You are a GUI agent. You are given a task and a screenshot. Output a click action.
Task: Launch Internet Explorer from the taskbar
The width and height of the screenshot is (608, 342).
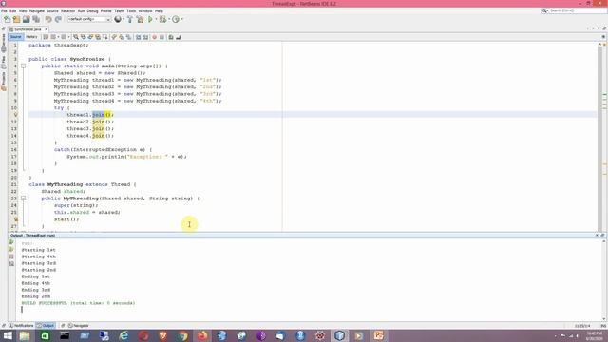pyautogui.click(x=123, y=335)
